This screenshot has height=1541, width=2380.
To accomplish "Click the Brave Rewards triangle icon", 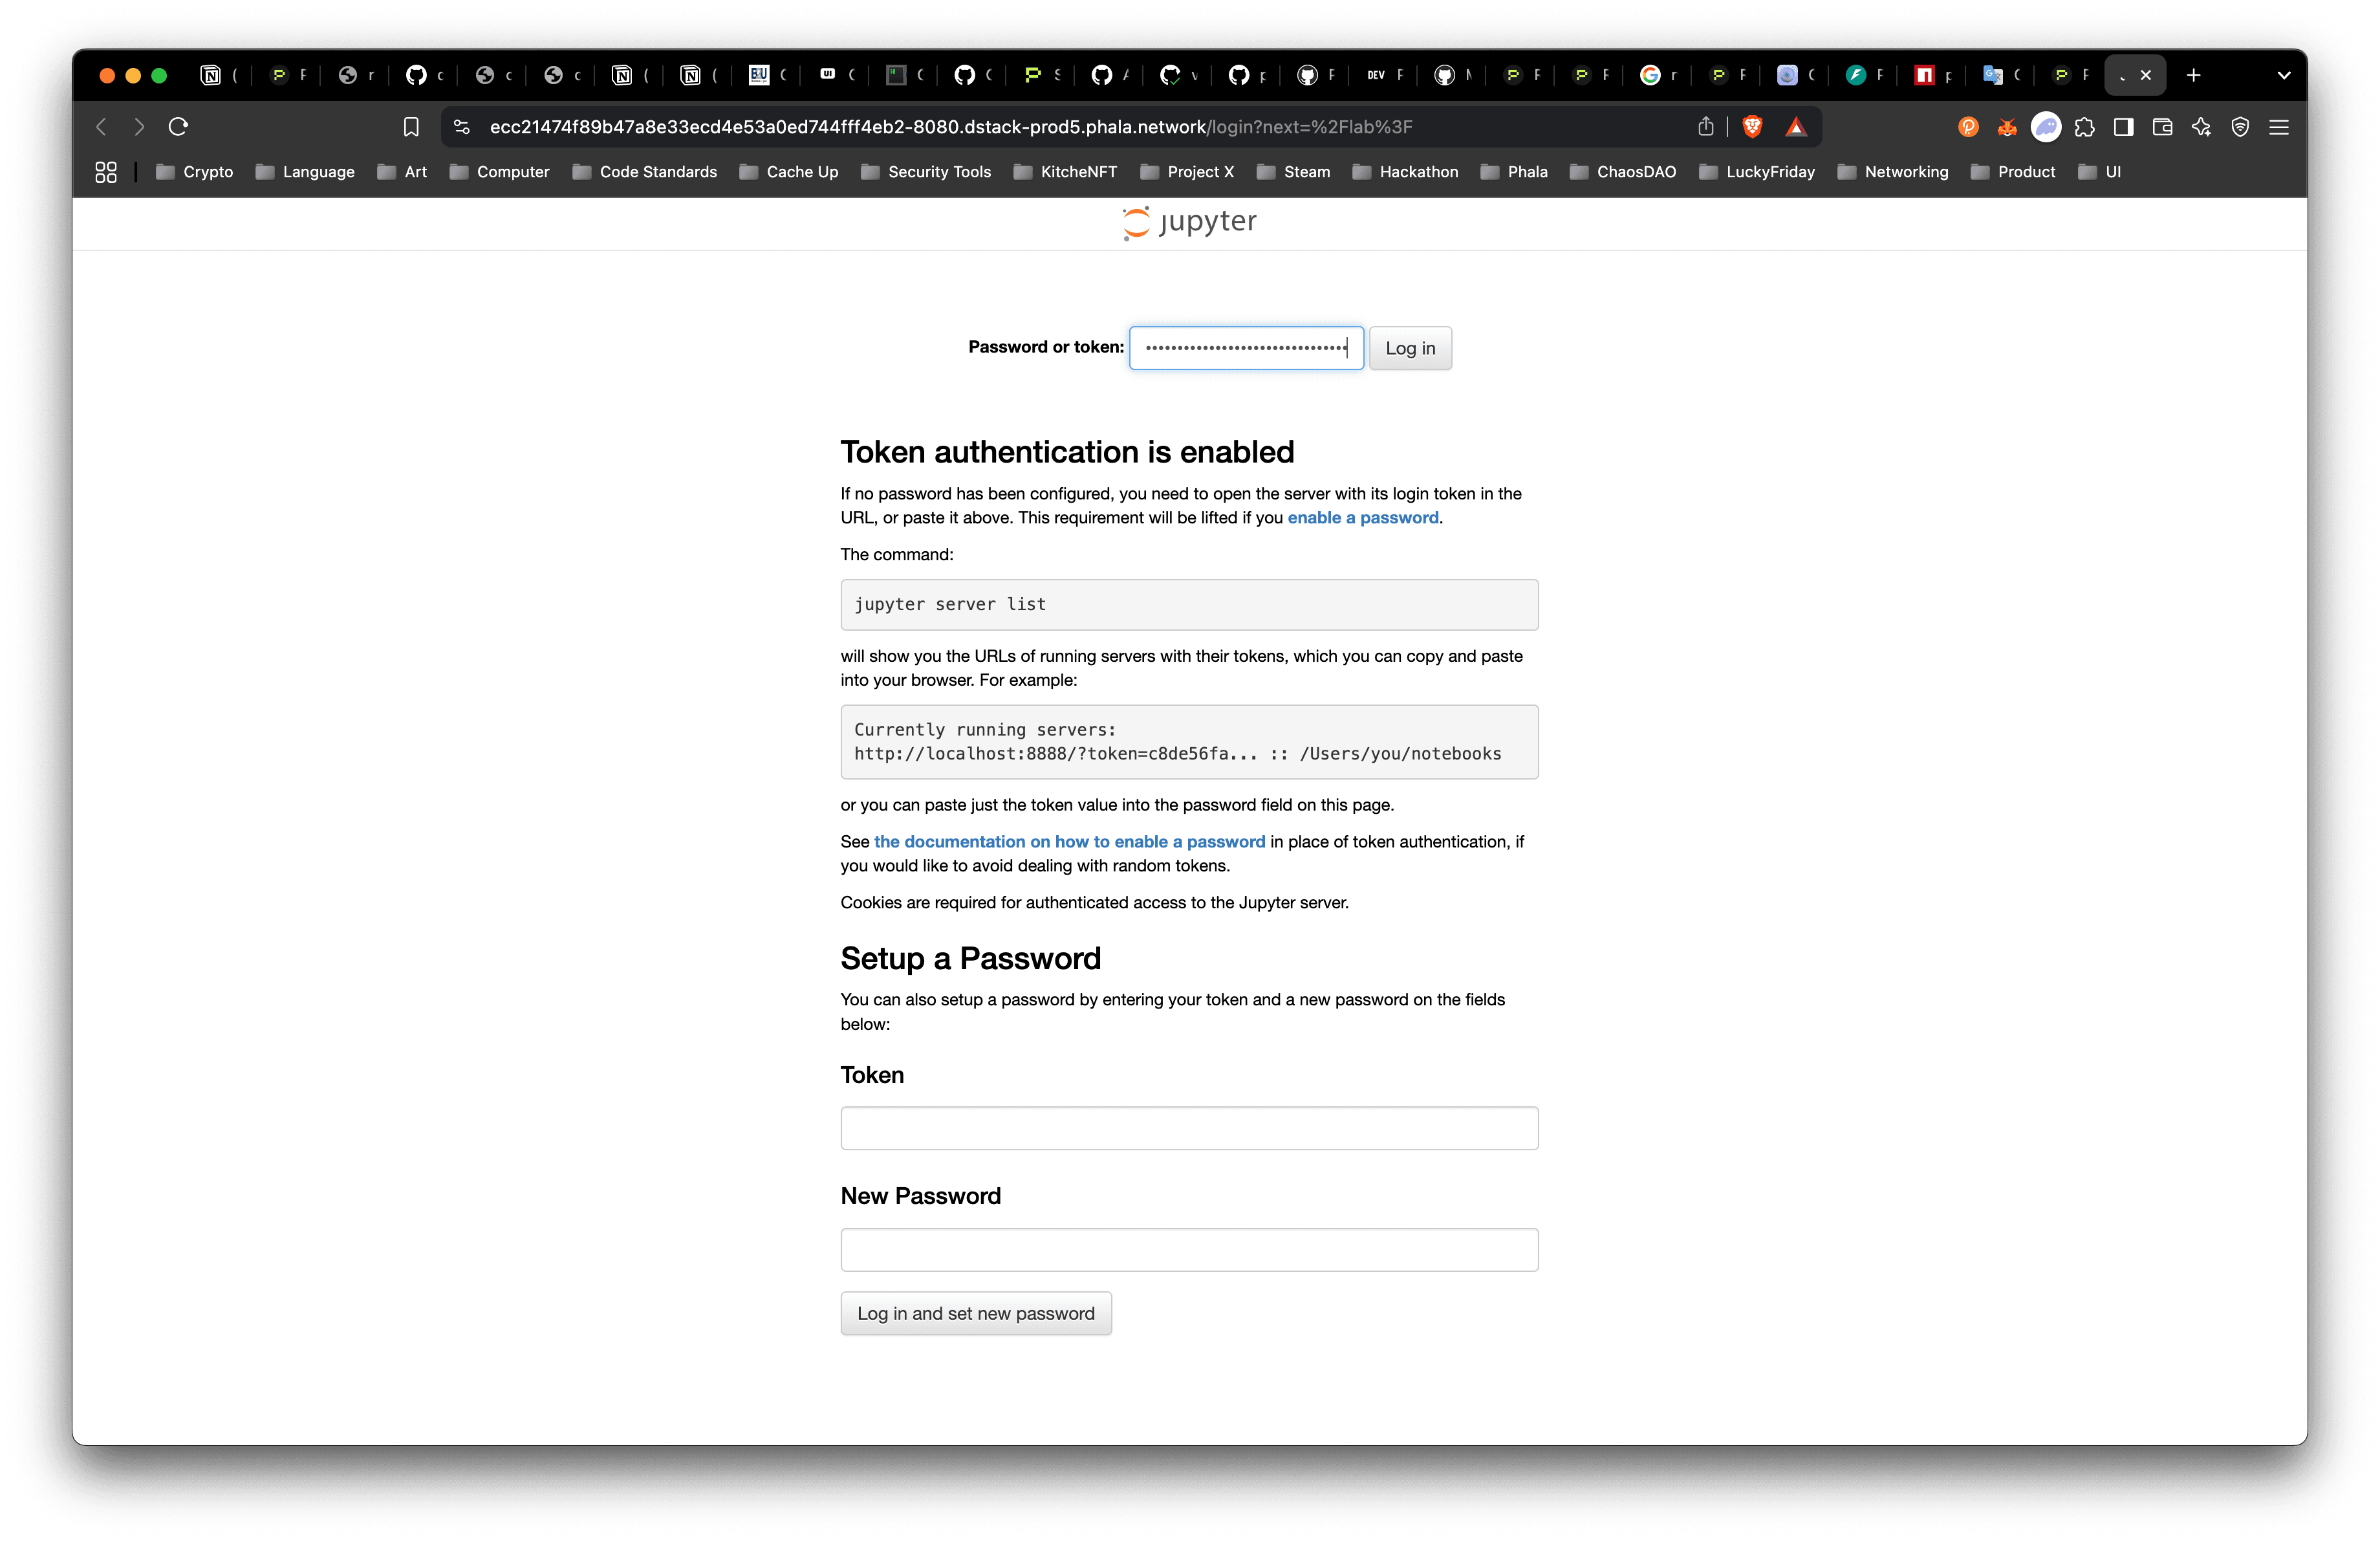I will click(1796, 127).
